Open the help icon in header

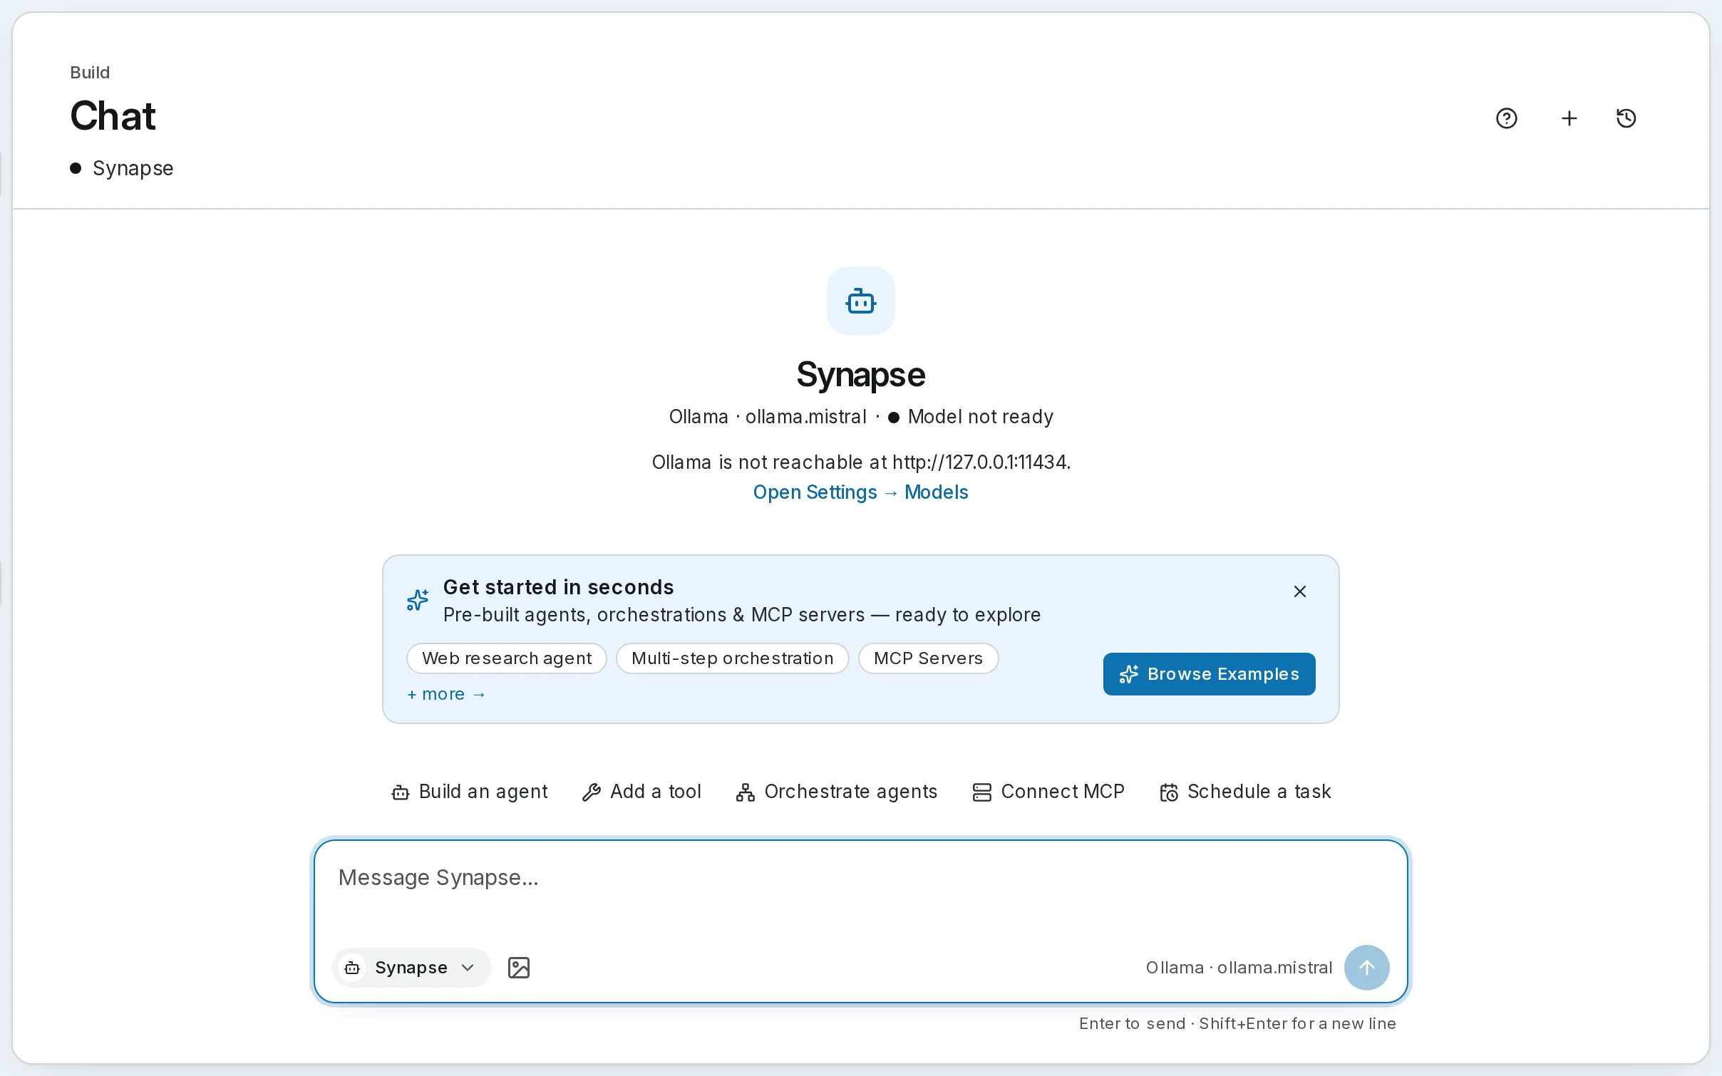point(1506,118)
